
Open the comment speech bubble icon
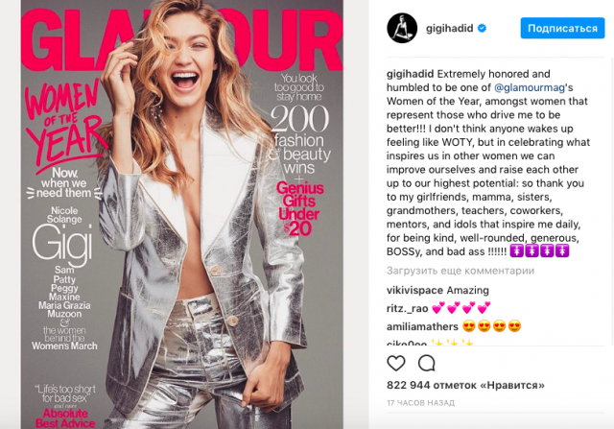(x=426, y=363)
